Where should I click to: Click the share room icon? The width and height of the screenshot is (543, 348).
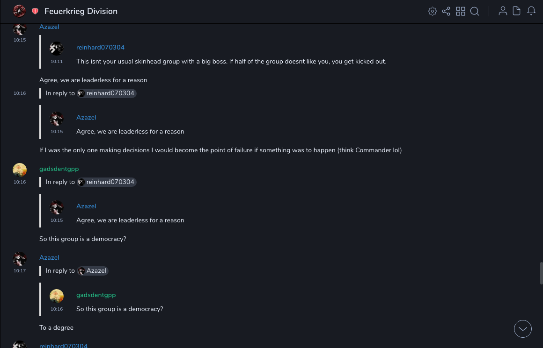coord(446,11)
